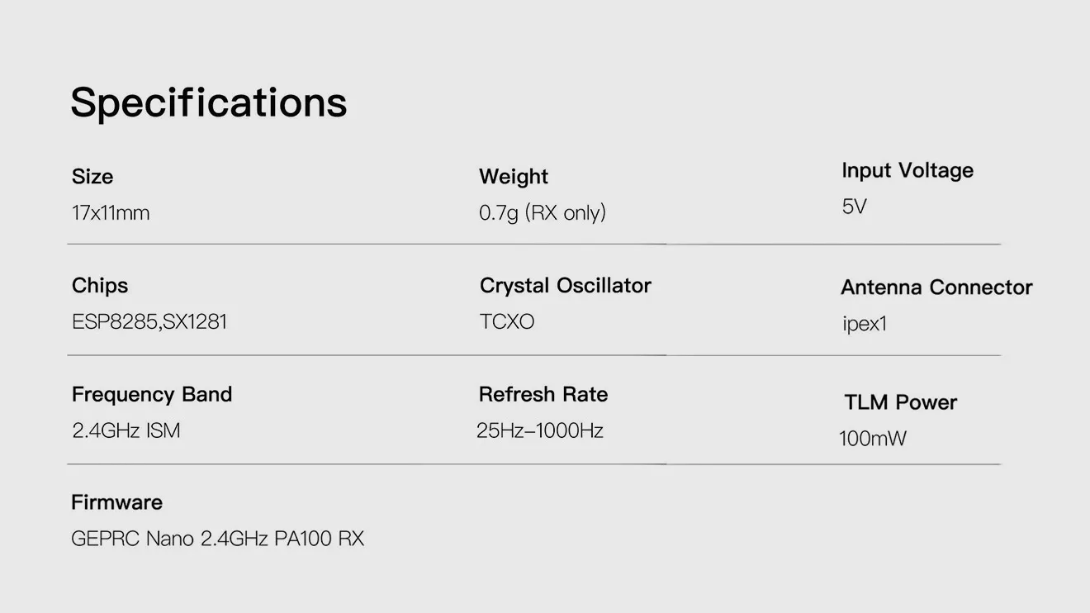Screen dimensions: 1090x613
Task: Click the GEPRC Nano 2.4GHz PA100 RX firmware text
Action: [218, 539]
